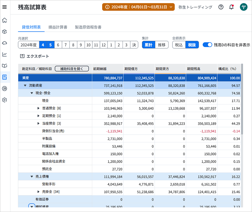Click the エクスポート button
Screen dimensions: 252x212
pos(34,56)
